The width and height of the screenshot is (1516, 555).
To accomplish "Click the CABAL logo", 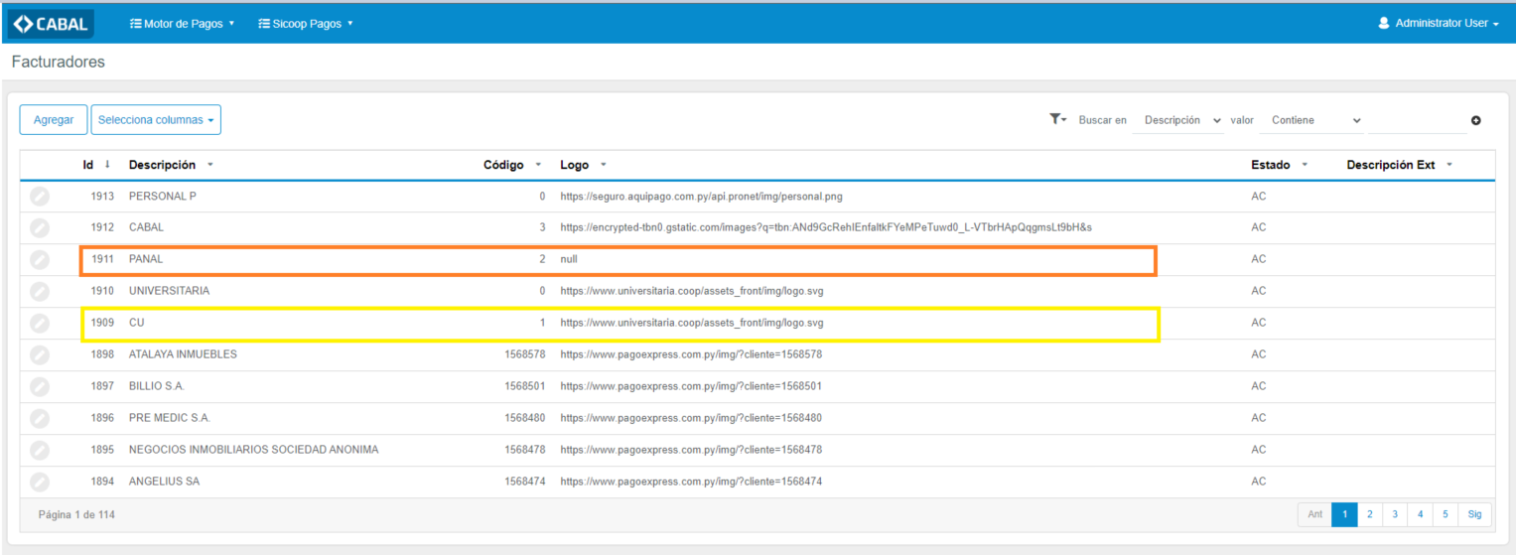I will (x=52, y=23).
